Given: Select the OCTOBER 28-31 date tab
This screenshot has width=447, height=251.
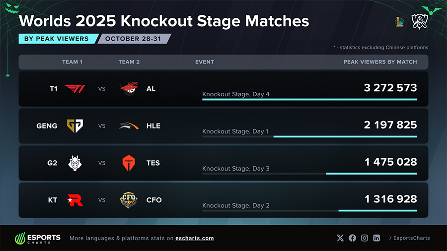Looking at the screenshot, I should pos(133,39).
